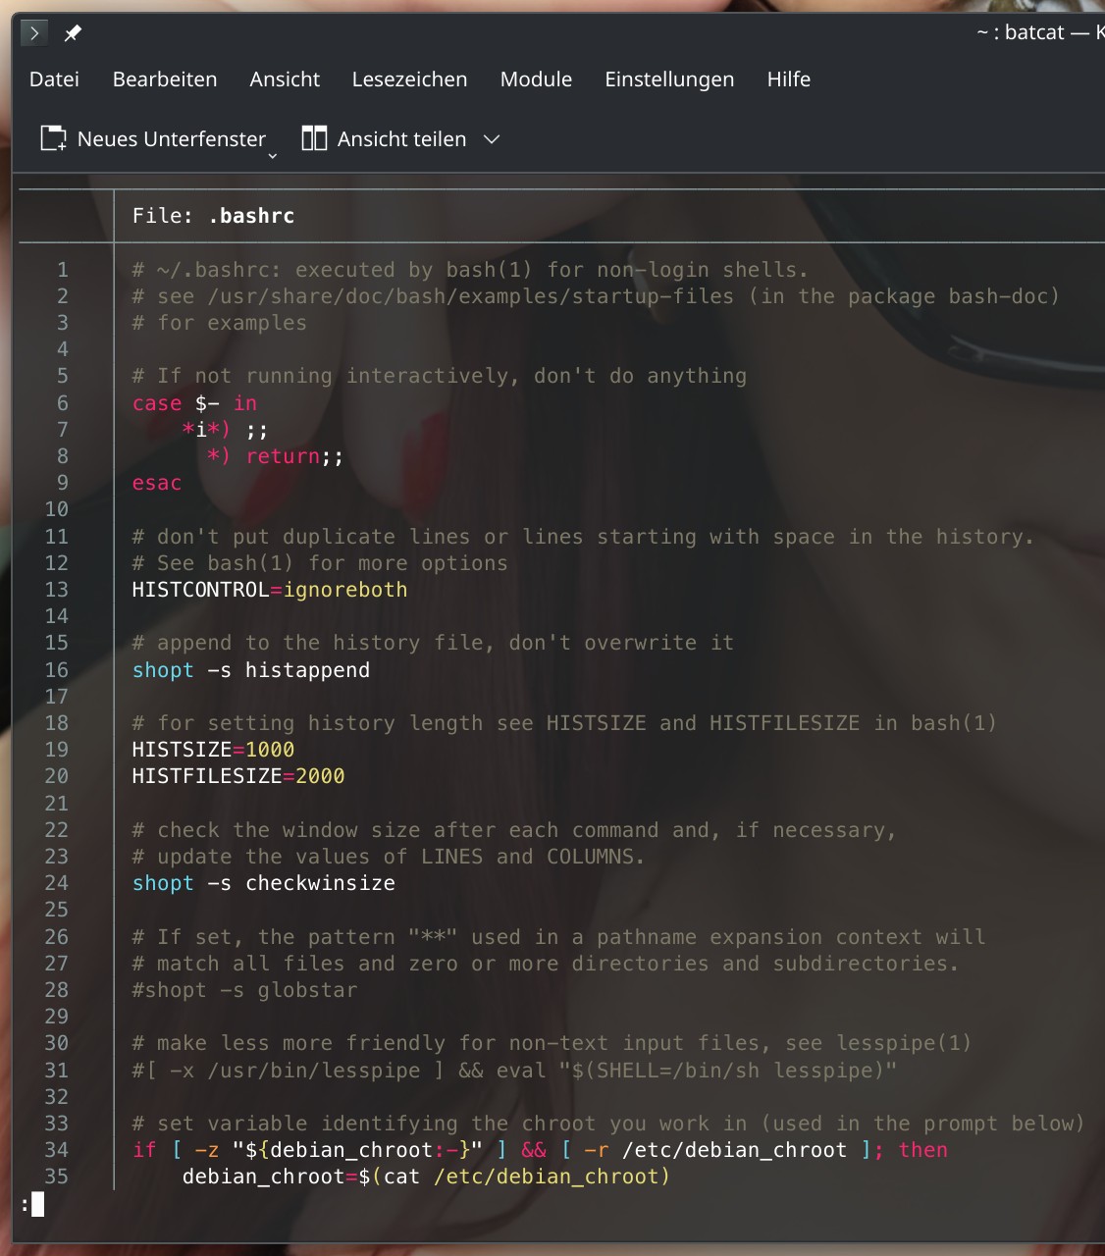Expand the Neues Unterfenster dropdown arrow
The height and width of the screenshot is (1256, 1105).
pyautogui.click(x=273, y=155)
